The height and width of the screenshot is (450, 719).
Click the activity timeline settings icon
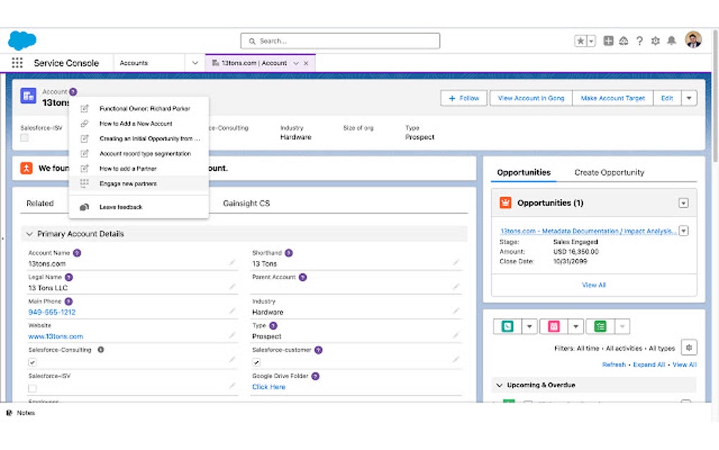point(689,346)
